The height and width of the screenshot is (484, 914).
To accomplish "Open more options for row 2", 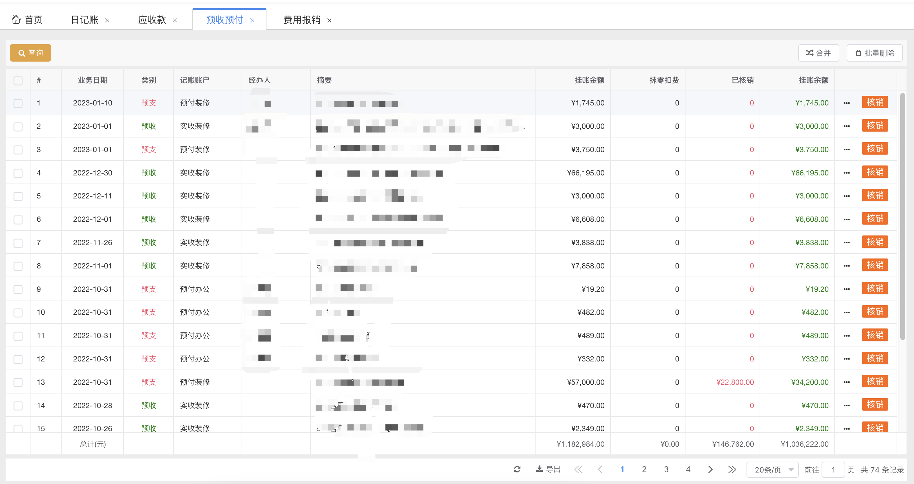I will click(846, 126).
